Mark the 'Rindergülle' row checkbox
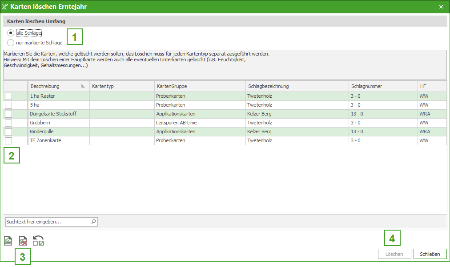Viewport: 450px width, 267px height. click(x=8, y=132)
